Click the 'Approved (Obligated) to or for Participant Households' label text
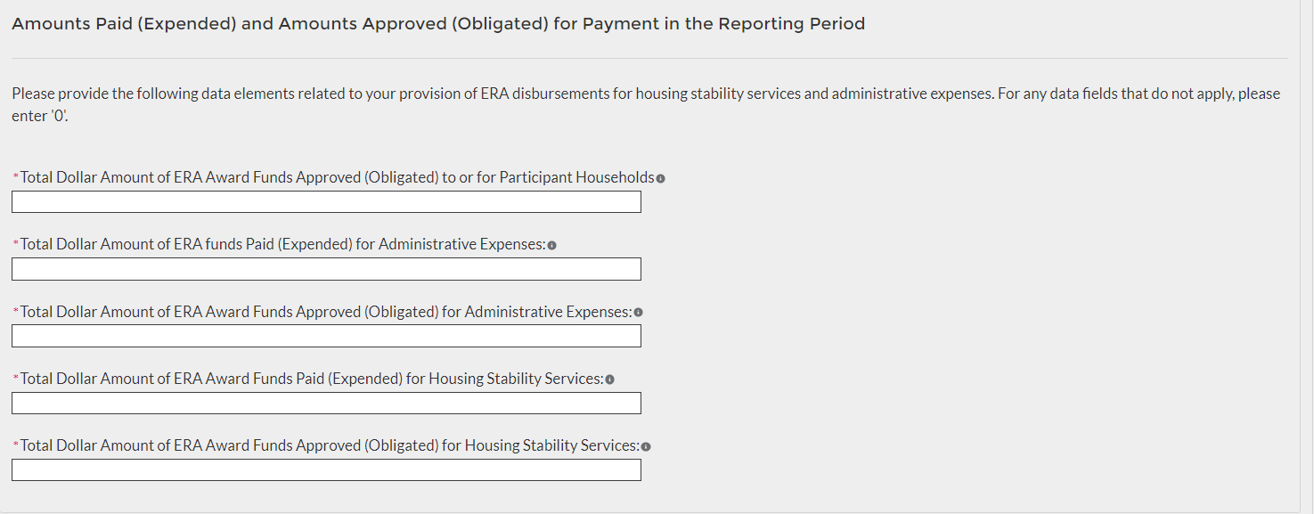This screenshot has width=1314, height=514. pos(337,177)
